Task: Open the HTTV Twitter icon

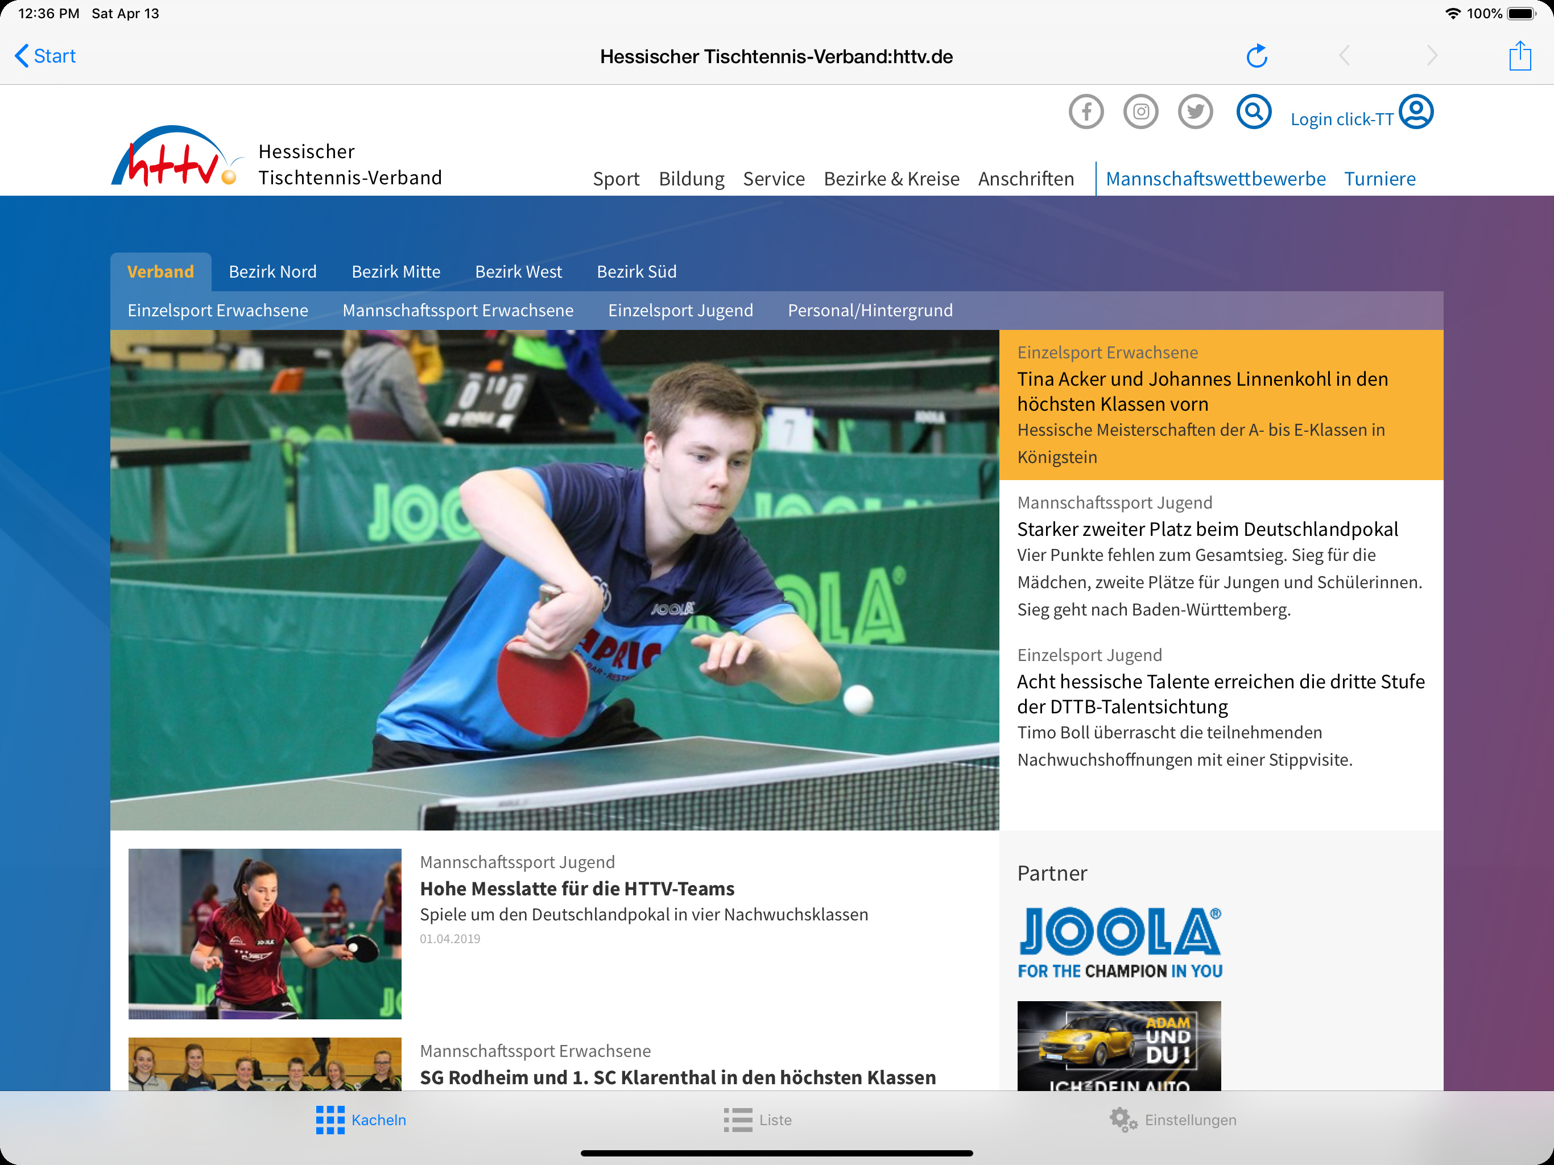Action: tap(1195, 111)
